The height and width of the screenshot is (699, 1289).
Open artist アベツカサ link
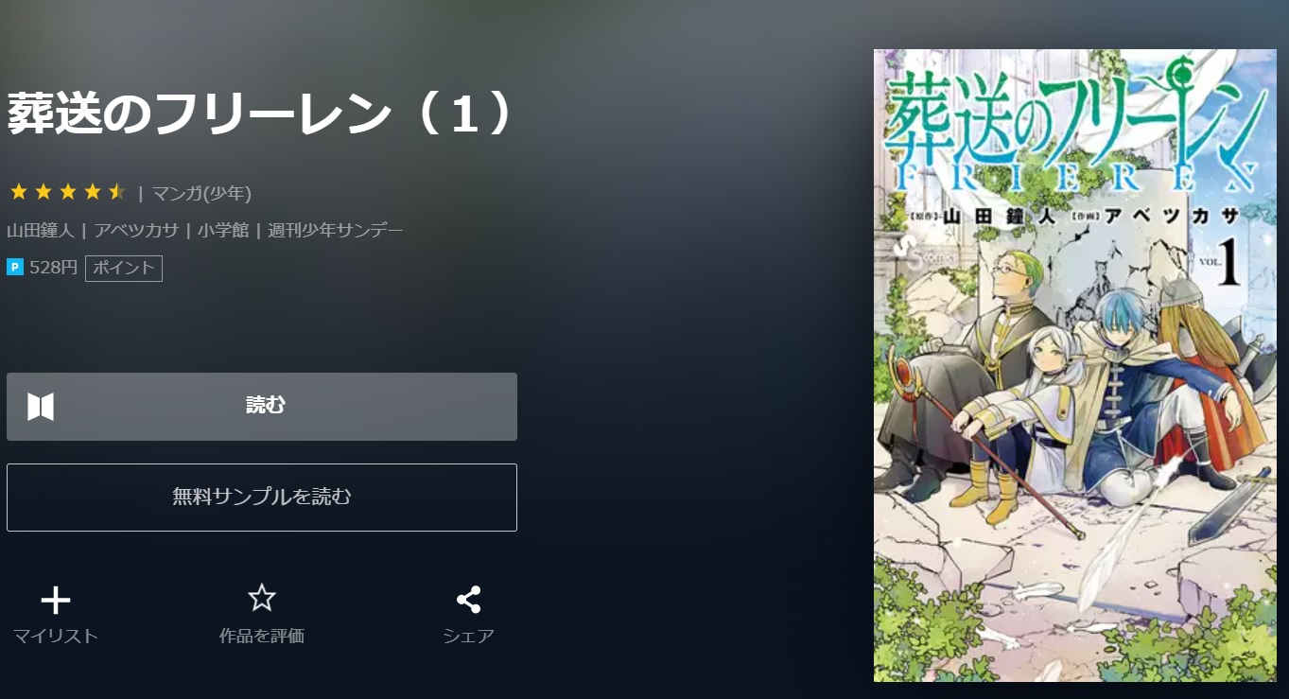click(x=136, y=230)
